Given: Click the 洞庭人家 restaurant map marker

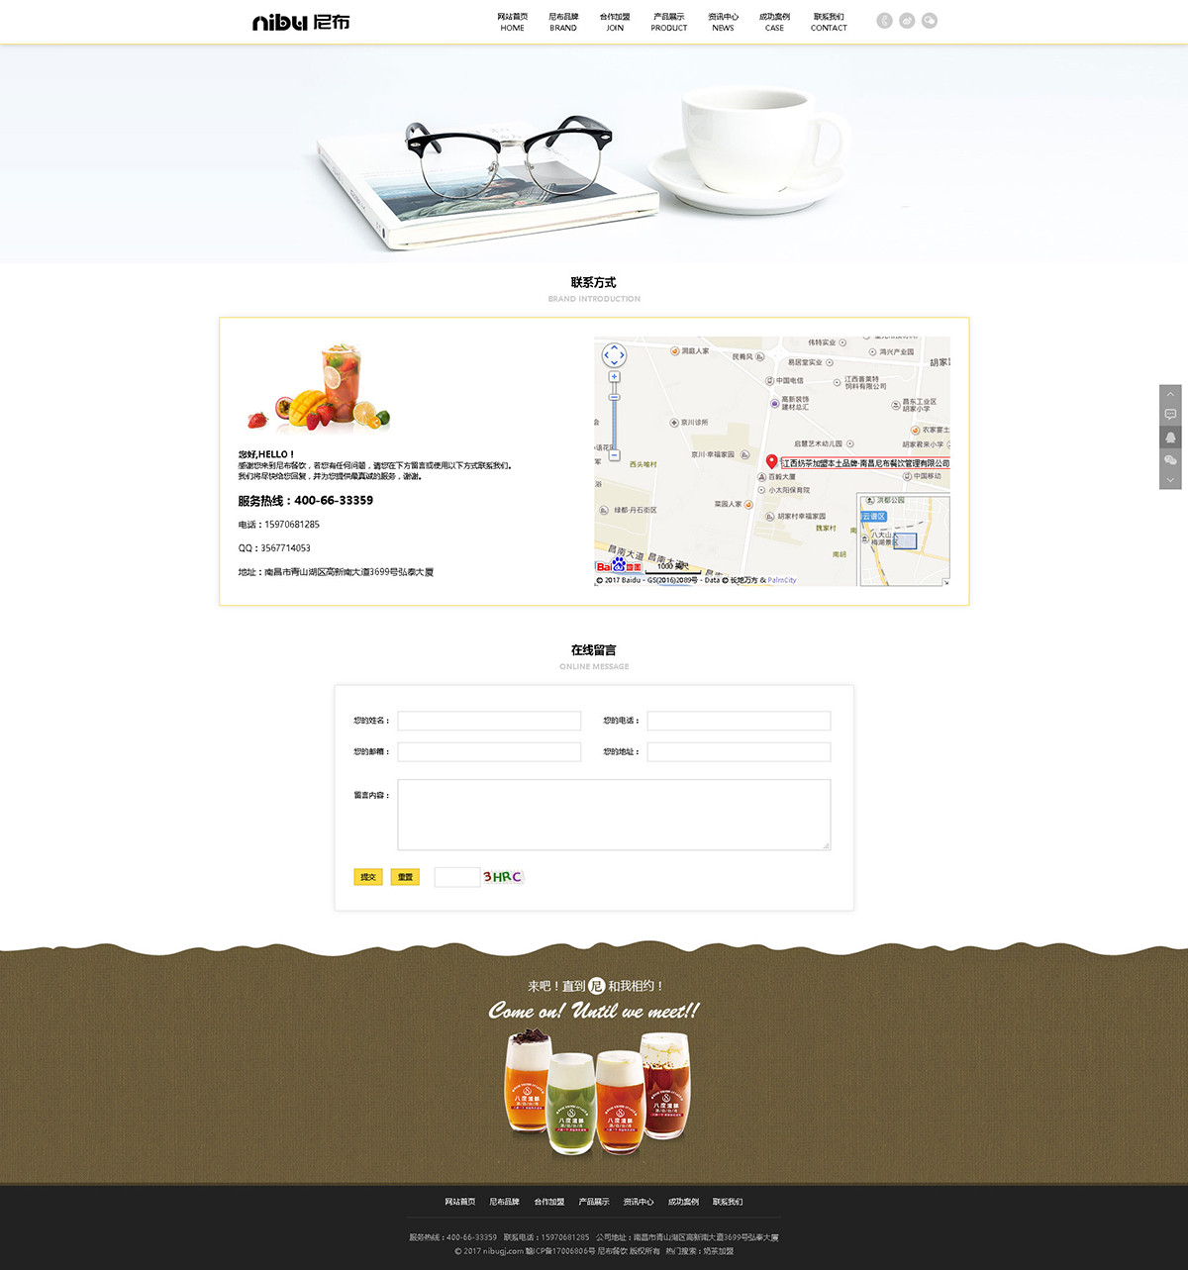Looking at the screenshot, I should [x=674, y=350].
